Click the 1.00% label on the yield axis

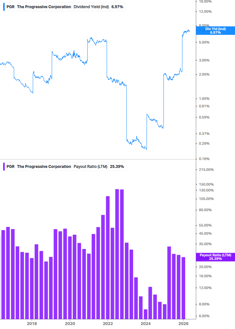click(x=204, y=99)
